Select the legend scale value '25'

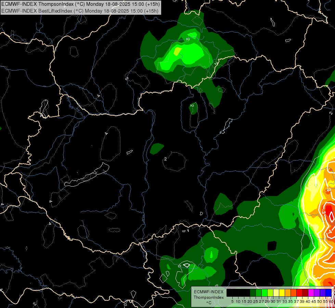coord(256,301)
